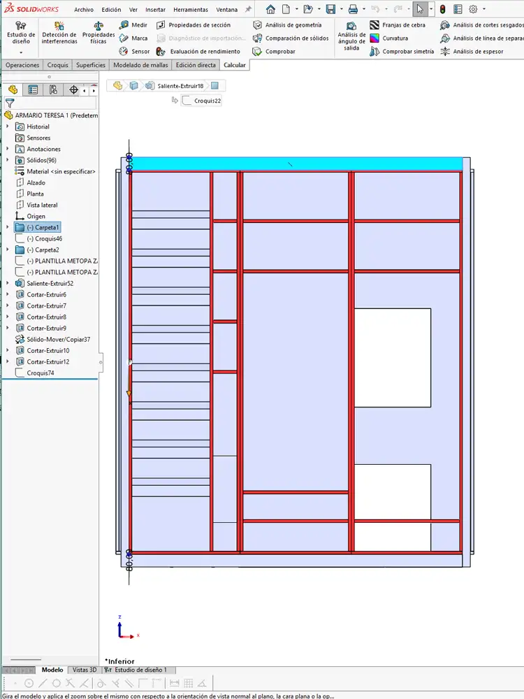Expand the Historial tree node
The image size is (524, 699).
click(x=7, y=127)
